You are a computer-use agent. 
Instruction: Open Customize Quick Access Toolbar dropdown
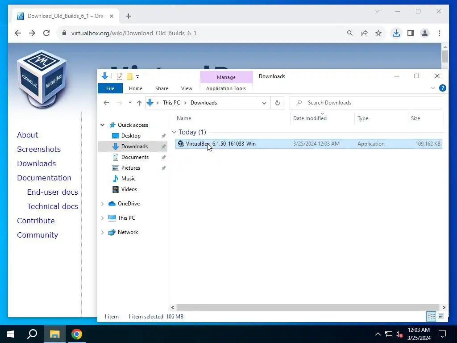pyautogui.click(x=137, y=77)
